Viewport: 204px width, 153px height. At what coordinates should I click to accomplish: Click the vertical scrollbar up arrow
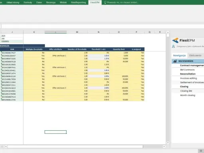pos(168,32)
